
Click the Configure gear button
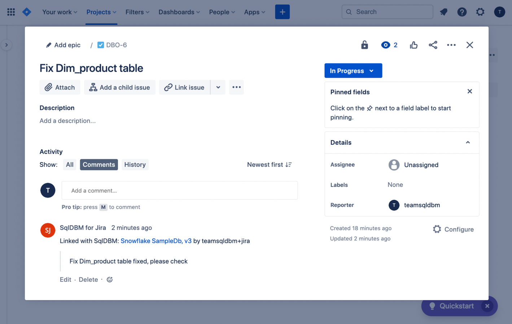(x=453, y=229)
